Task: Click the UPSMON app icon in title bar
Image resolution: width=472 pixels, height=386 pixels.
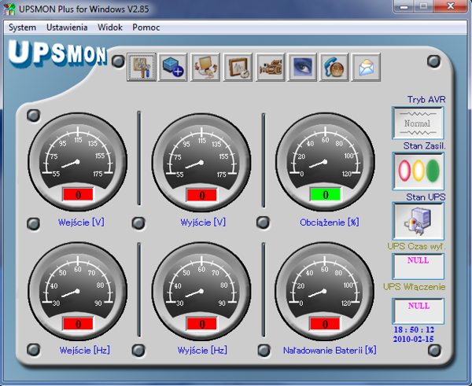Action: (x=9, y=9)
